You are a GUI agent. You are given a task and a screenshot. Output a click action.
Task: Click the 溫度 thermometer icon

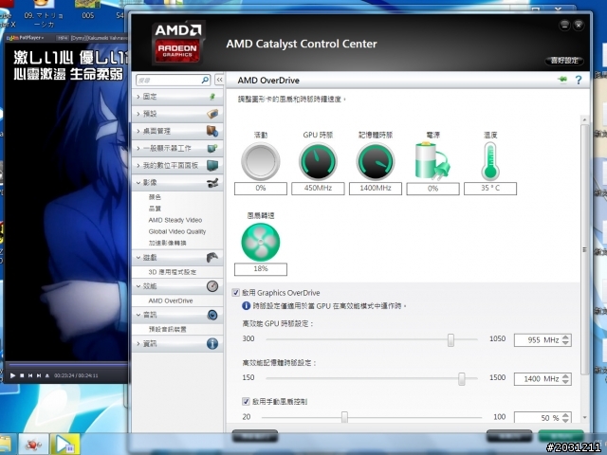pyautogui.click(x=490, y=161)
